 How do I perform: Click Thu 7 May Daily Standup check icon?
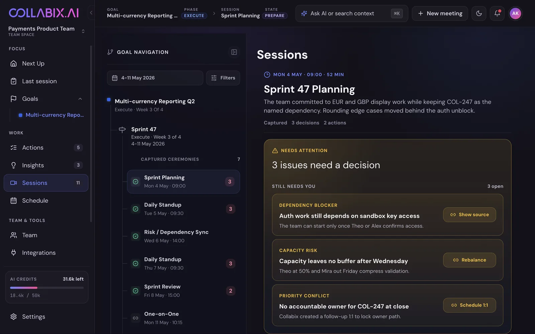[135, 263]
